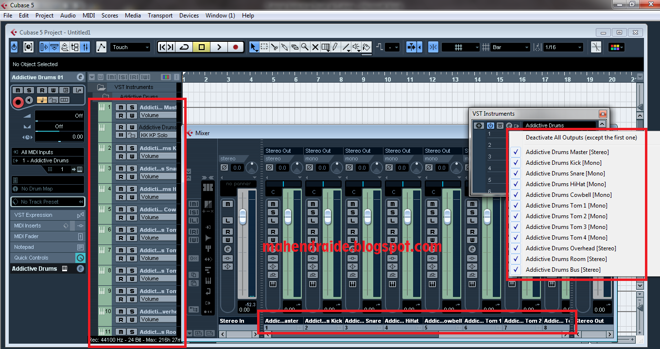Click the M button on track 1
The height and width of the screenshot is (349, 660).
point(121,107)
